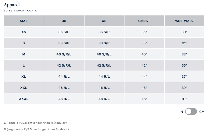
Task: Click the 39" pant waist cell
Action: click(184, 88)
